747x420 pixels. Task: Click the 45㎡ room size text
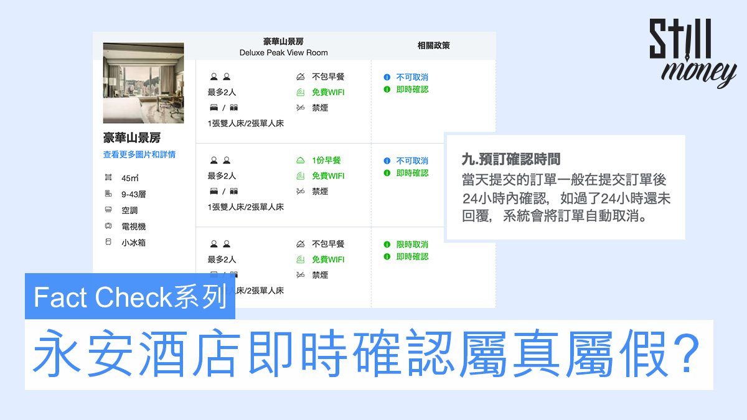click(x=130, y=178)
